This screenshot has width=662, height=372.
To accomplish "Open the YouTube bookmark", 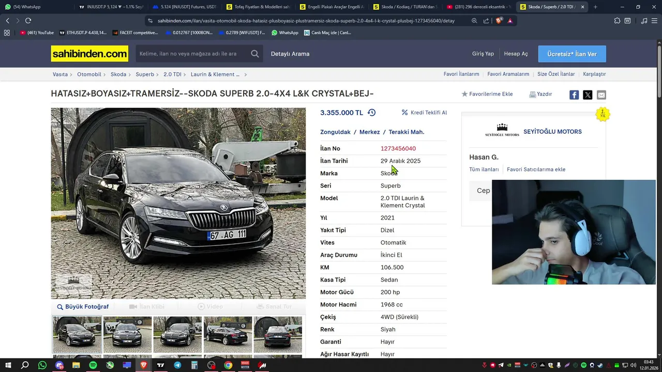I will (37, 33).
